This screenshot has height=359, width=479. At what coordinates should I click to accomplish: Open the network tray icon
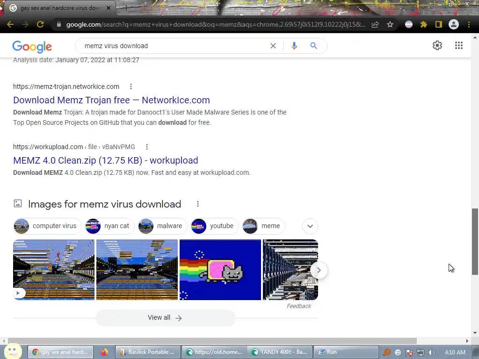pos(421,352)
